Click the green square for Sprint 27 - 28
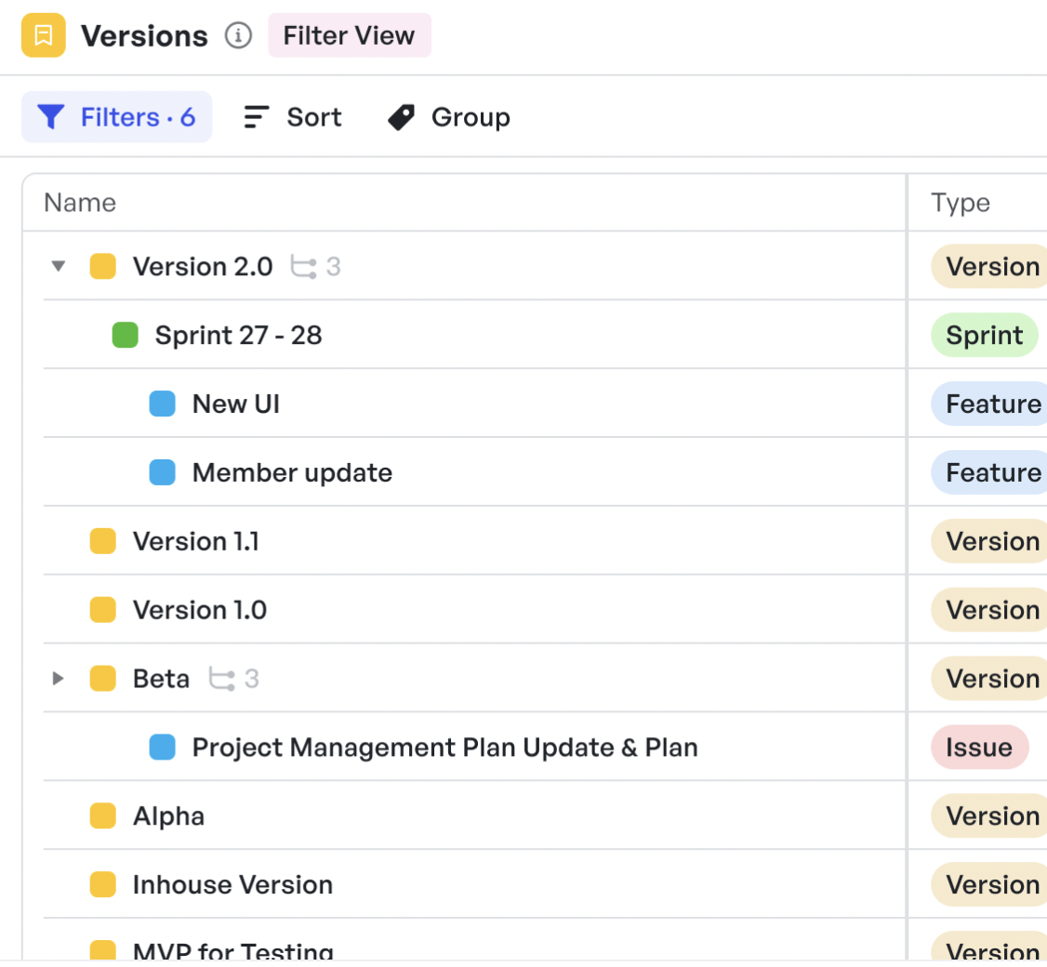 click(x=125, y=335)
